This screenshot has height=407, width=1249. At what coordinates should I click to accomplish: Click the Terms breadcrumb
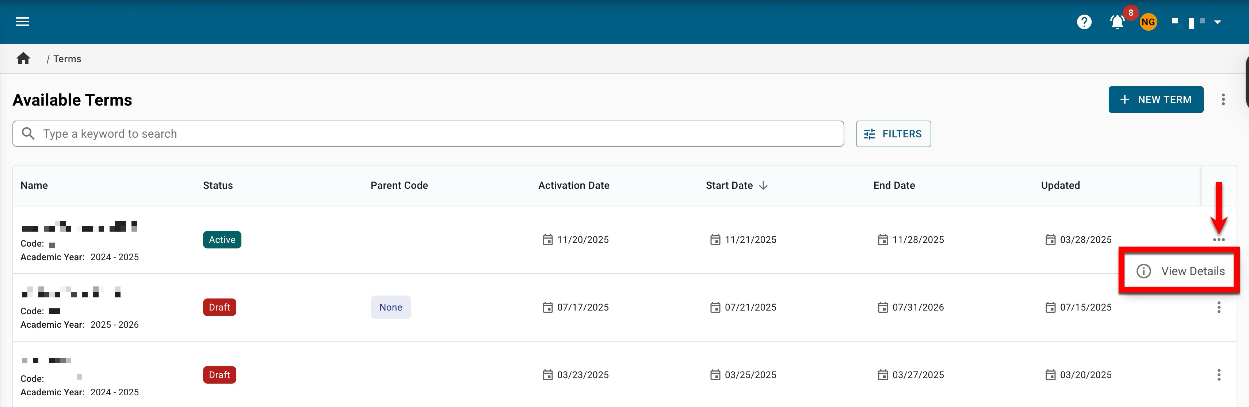click(x=67, y=59)
